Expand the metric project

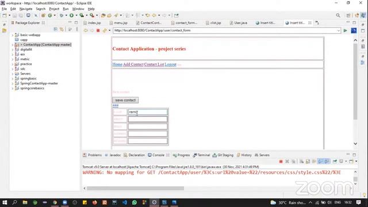click(13, 59)
